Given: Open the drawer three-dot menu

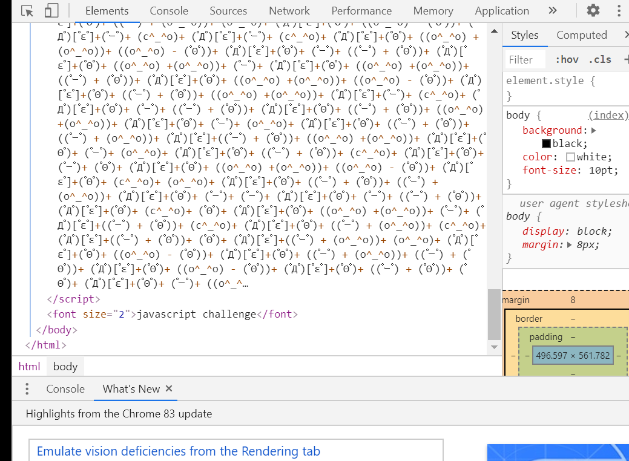Looking at the screenshot, I should [27, 389].
